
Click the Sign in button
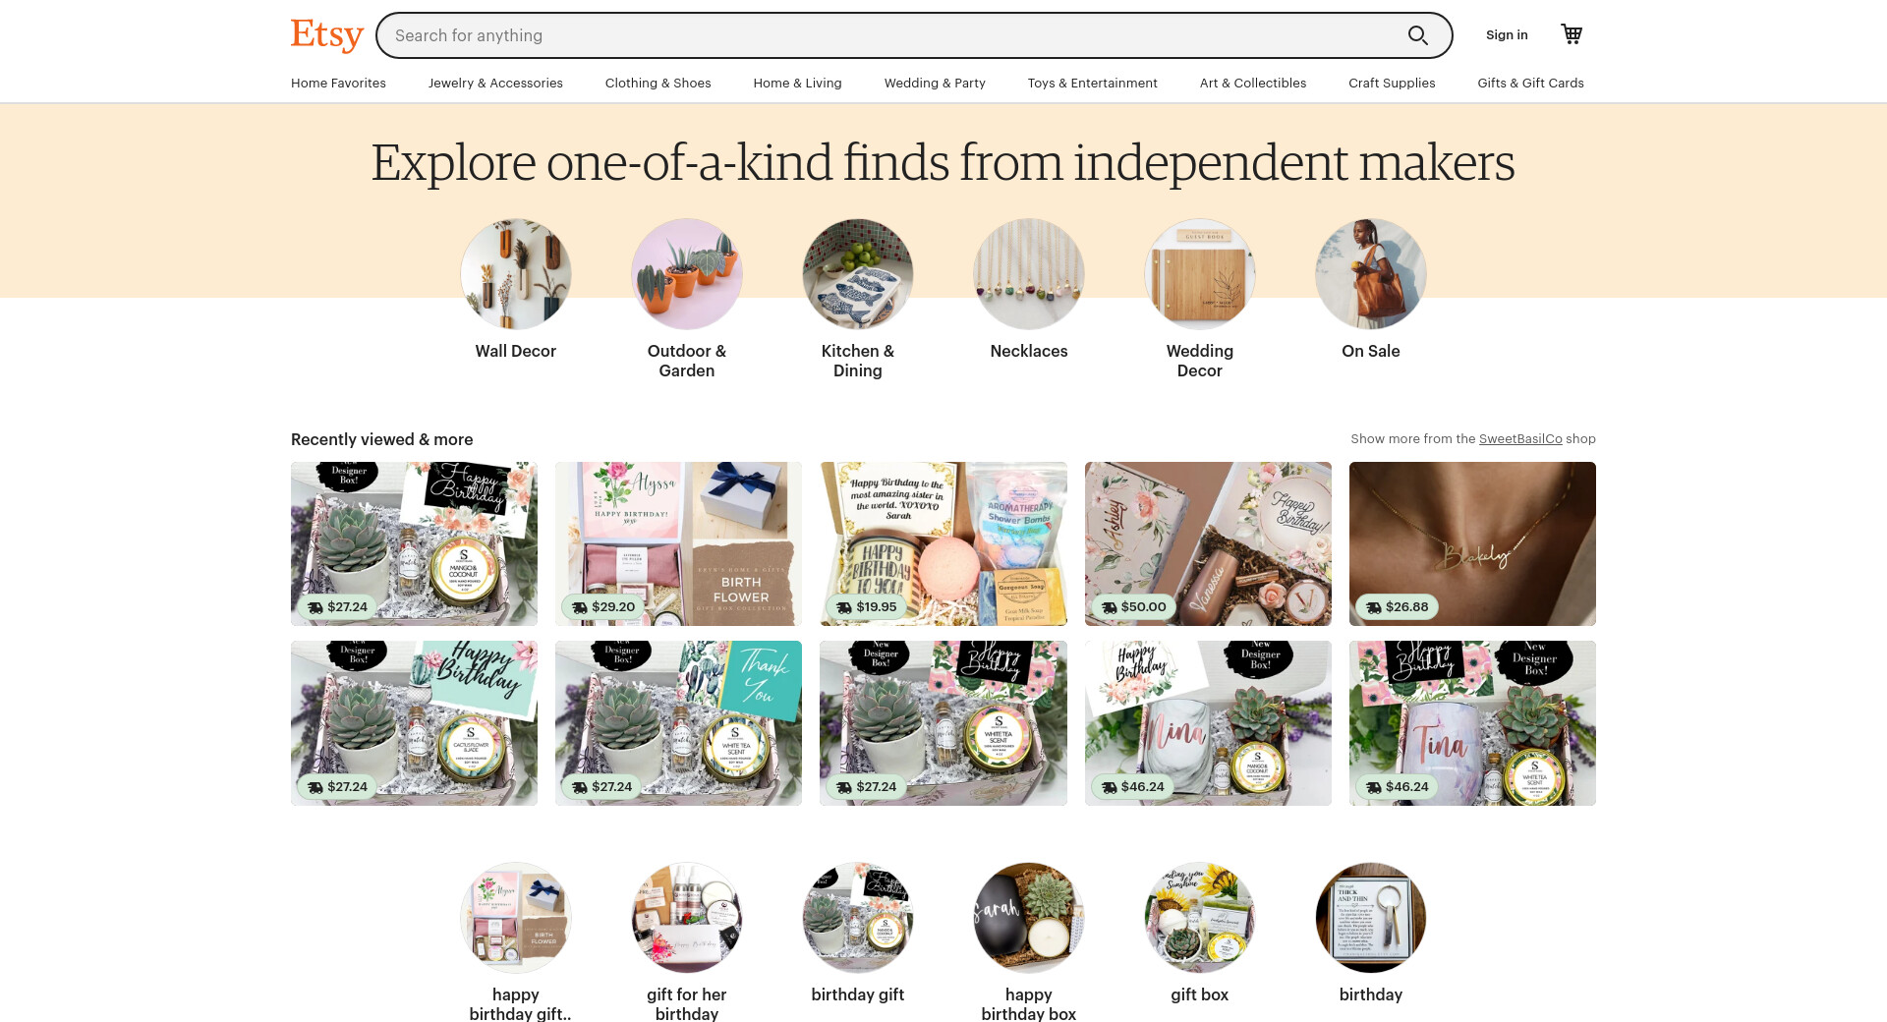[x=1507, y=35]
